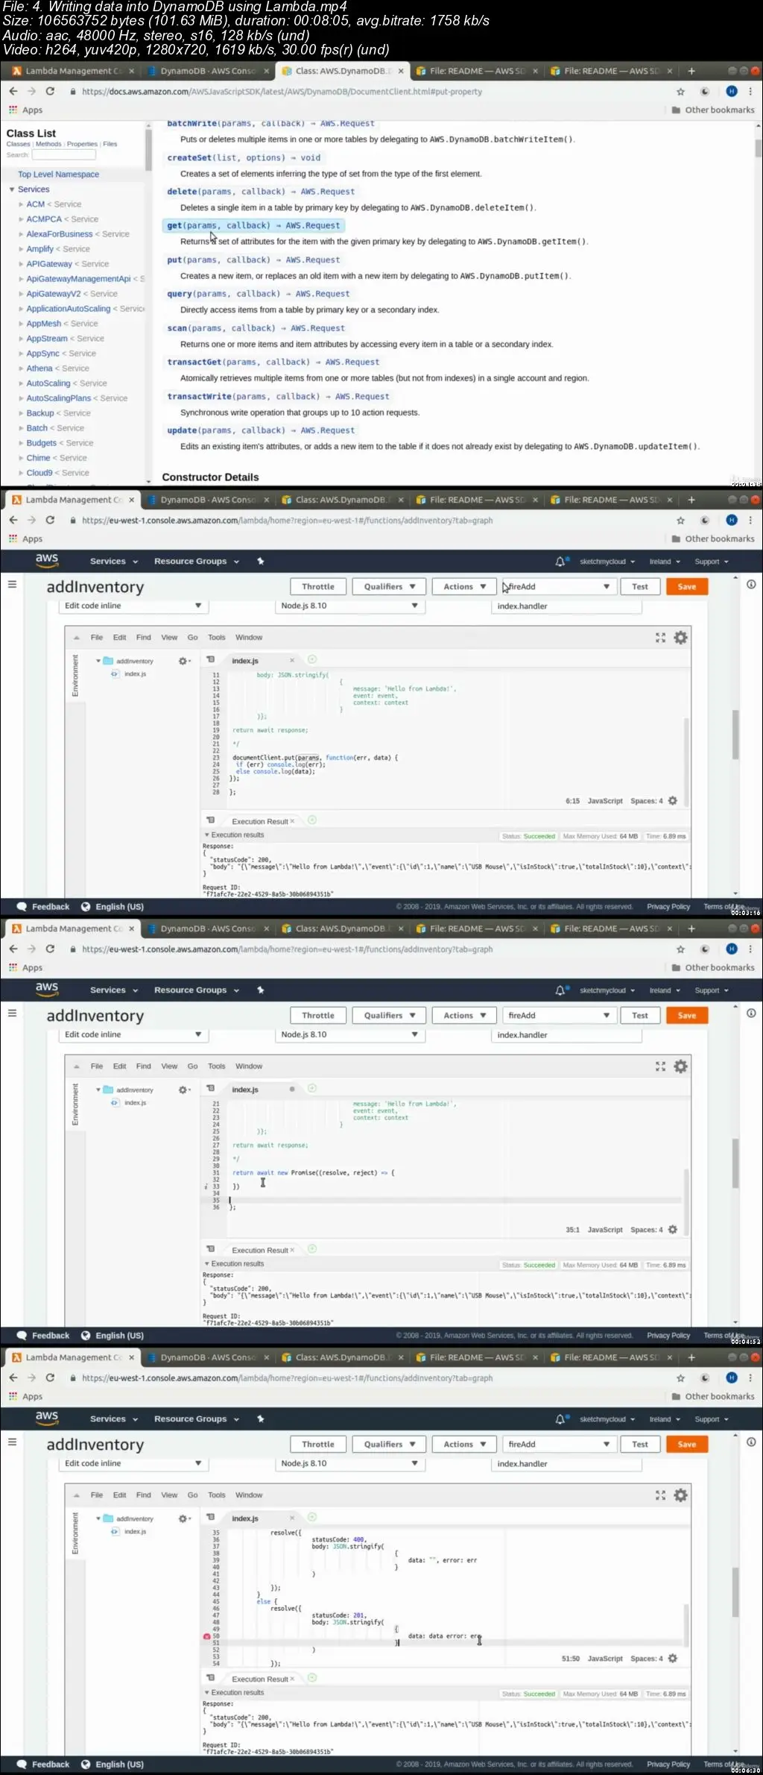Click the docs page vertical scrollbar
Image resolution: width=763 pixels, height=1775 pixels.
coord(759,148)
